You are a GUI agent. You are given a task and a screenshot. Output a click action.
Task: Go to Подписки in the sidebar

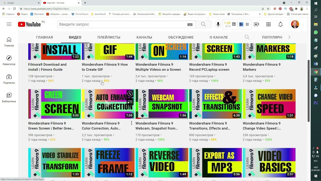click(x=9, y=79)
